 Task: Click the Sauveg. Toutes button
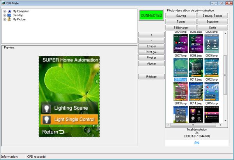(x=213, y=16)
